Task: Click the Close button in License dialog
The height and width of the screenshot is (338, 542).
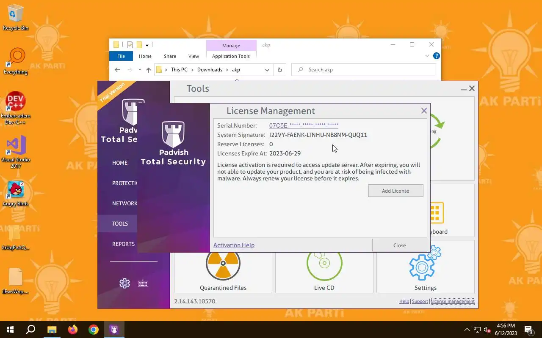Action: click(x=399, y=245)
